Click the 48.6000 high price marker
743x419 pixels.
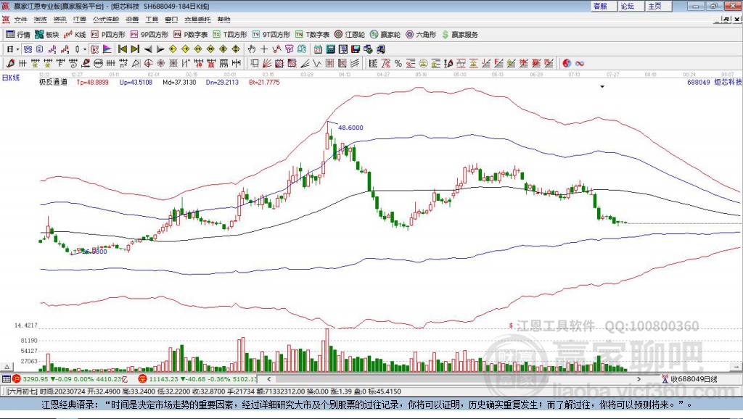[x=350, y=128]
